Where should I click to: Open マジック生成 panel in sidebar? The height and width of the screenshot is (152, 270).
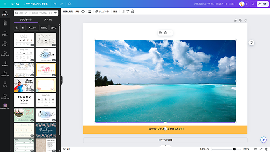click(5, 96)
